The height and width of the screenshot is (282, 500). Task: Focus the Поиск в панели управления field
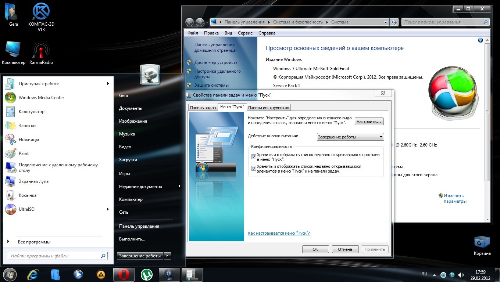(445, 22)
